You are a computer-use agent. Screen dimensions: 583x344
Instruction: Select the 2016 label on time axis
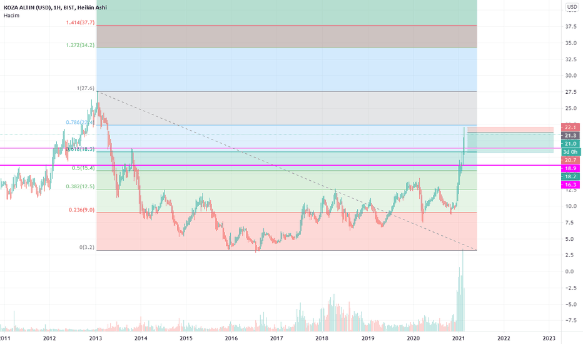[231, 338]
